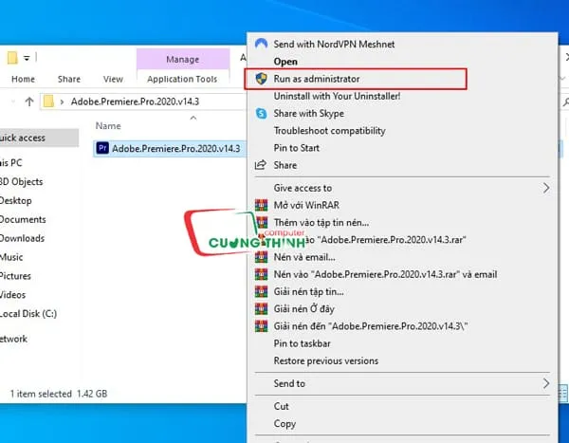Sort files by the Name column header
This screenshot has width=569, height=443.
[108, 125]
